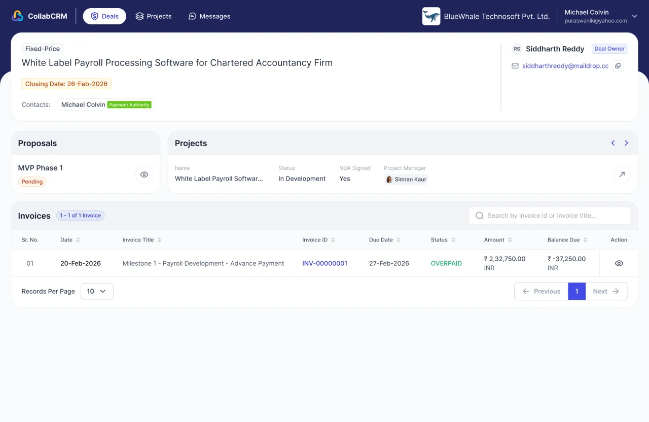
Task: Click the NDA Signed value Yes
Action: click(x=345, y=179)
